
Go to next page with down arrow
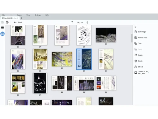coord(87,22)
